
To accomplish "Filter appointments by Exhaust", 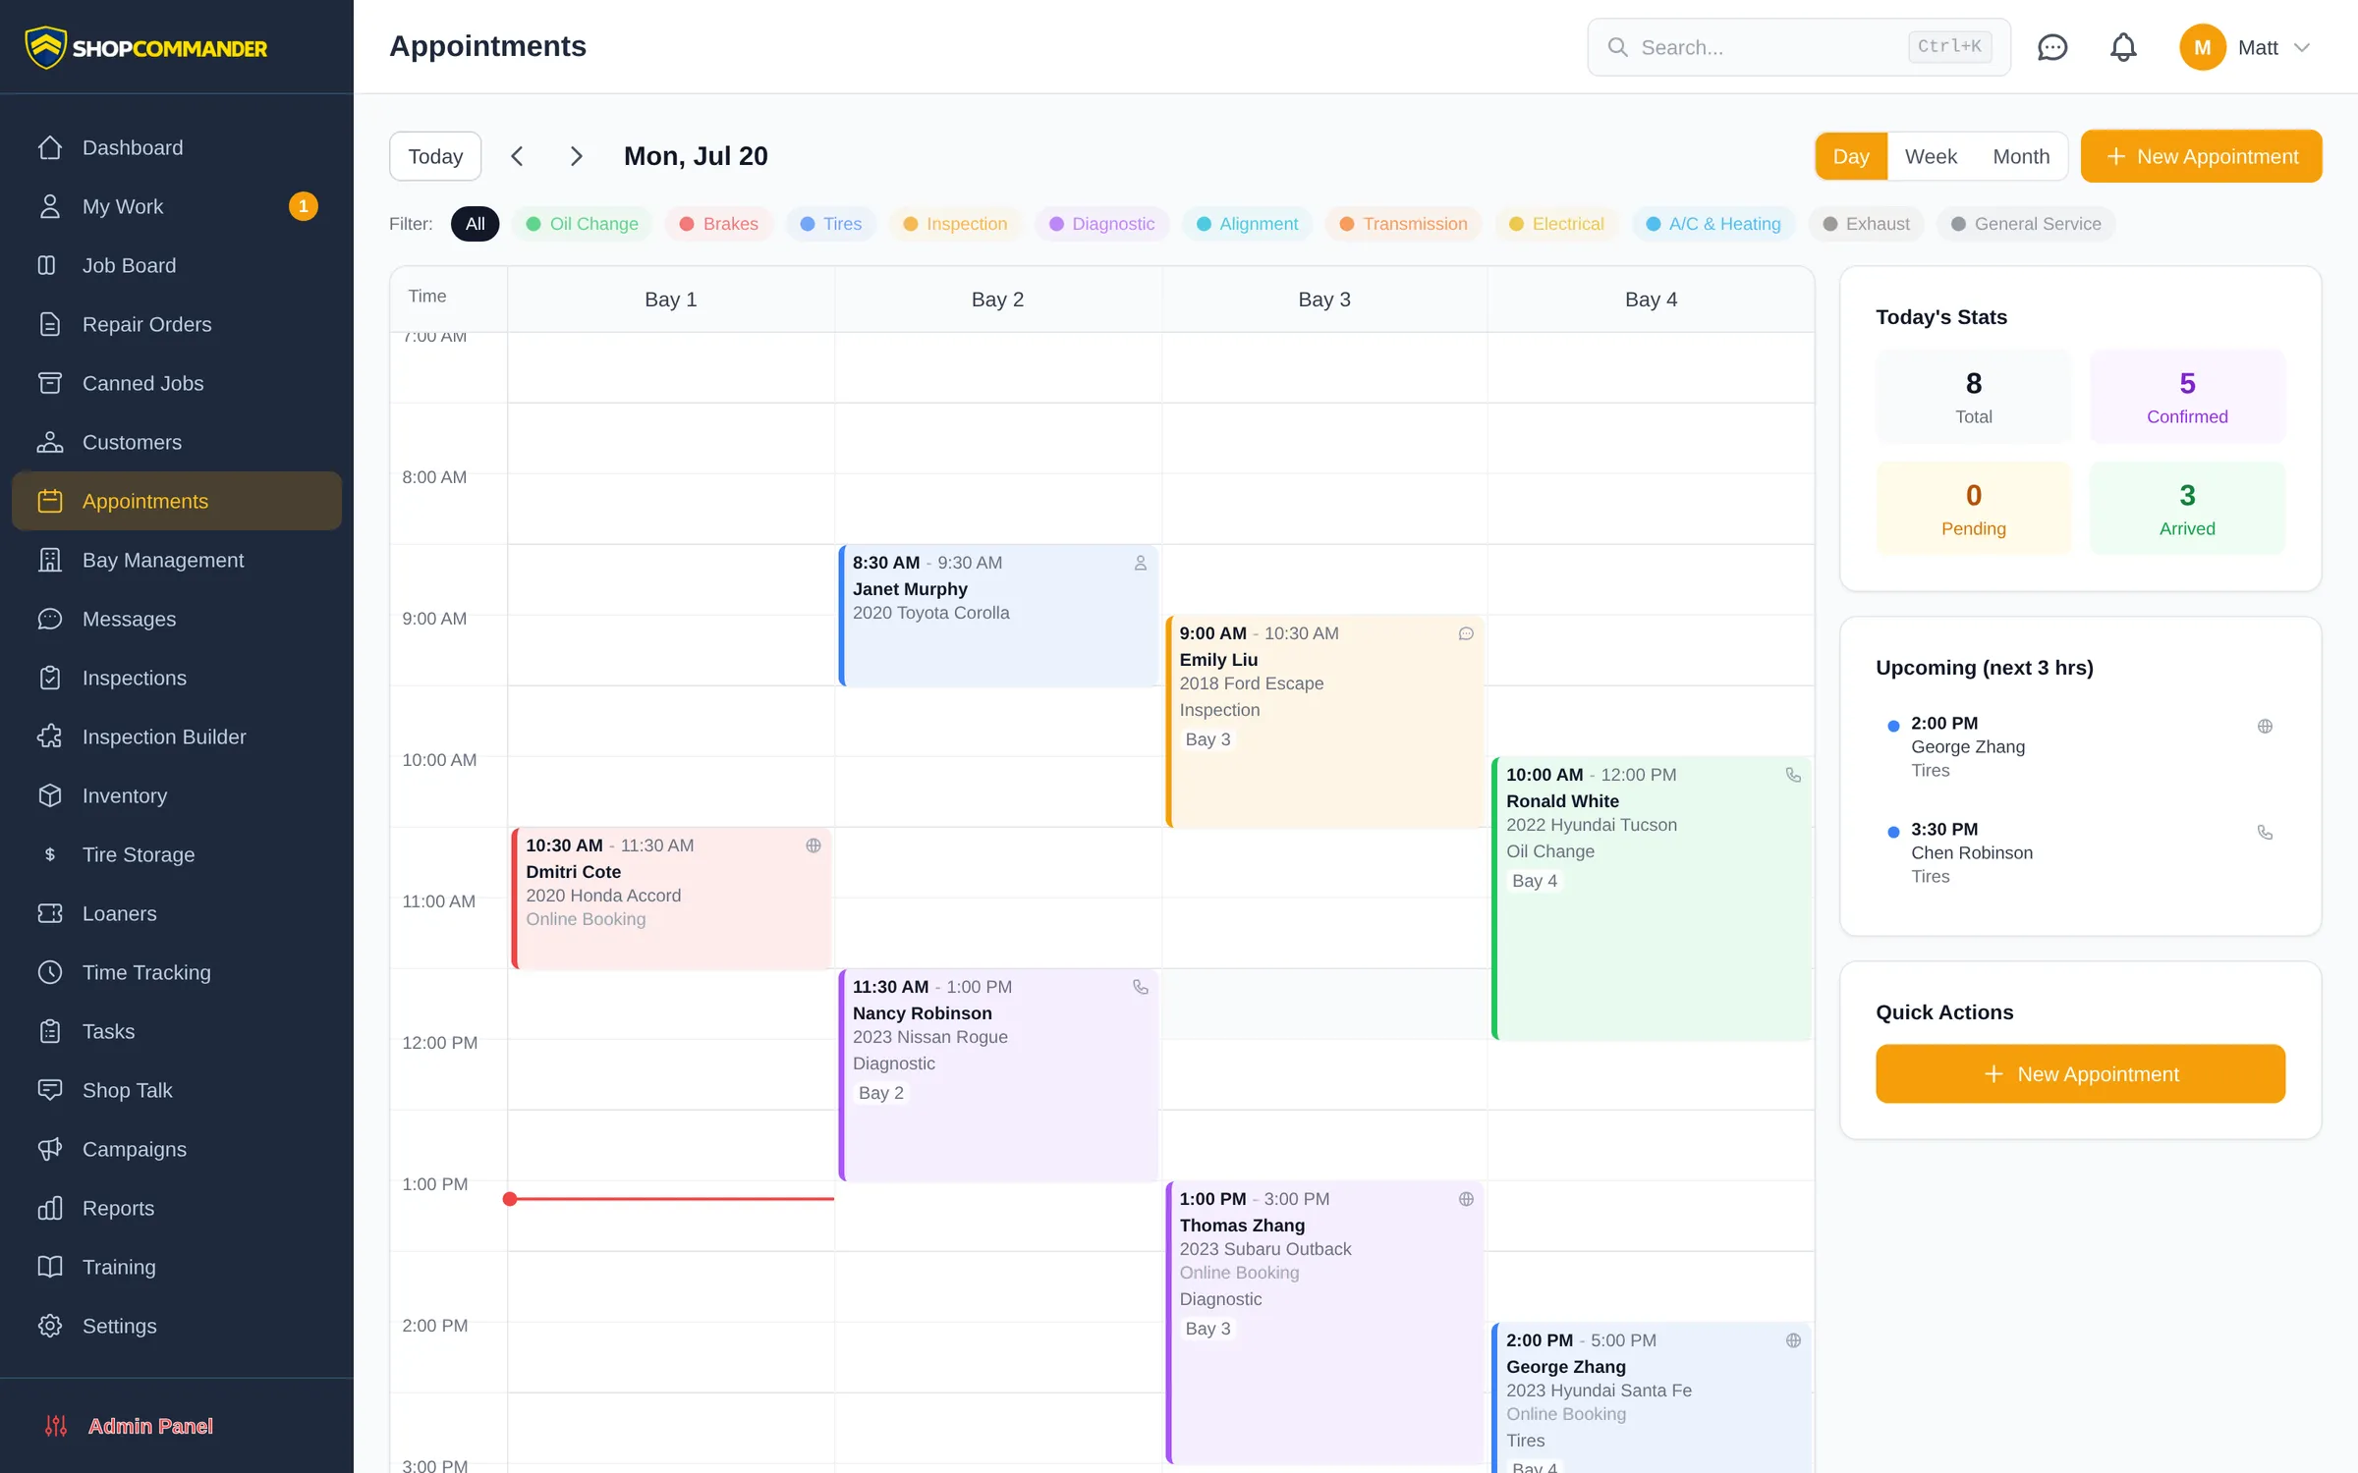I will (1866, 224).
